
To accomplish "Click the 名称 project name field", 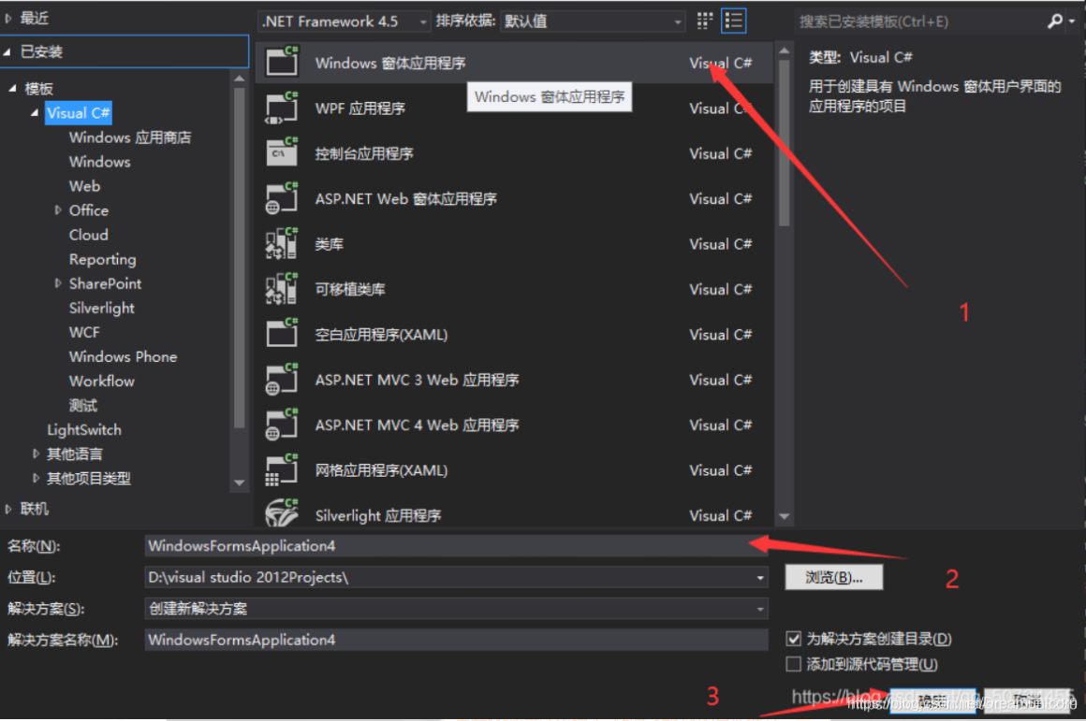I will 457,546.
